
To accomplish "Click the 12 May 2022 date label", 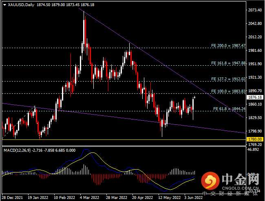I will [169, 197].
